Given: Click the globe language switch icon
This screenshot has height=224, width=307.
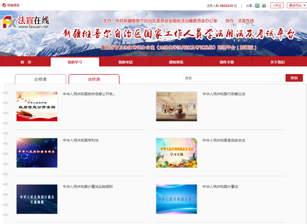Looking at the screenshot, I should coord(4,5).
